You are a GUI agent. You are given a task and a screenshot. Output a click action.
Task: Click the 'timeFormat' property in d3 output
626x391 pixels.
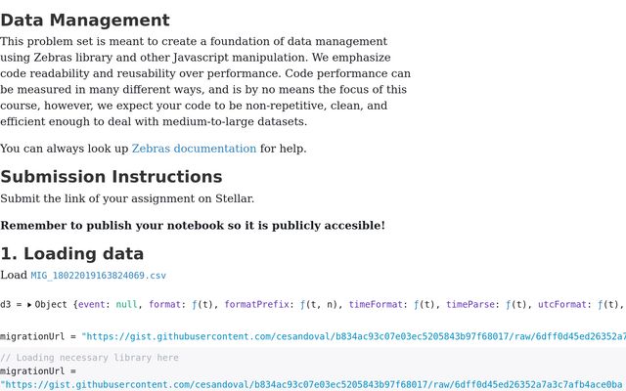point(376,304)
